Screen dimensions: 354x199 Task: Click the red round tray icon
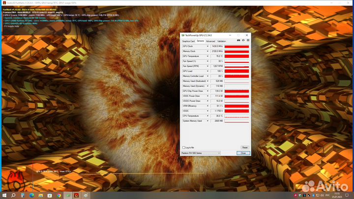pyautogui.click(x=295, y=196)
